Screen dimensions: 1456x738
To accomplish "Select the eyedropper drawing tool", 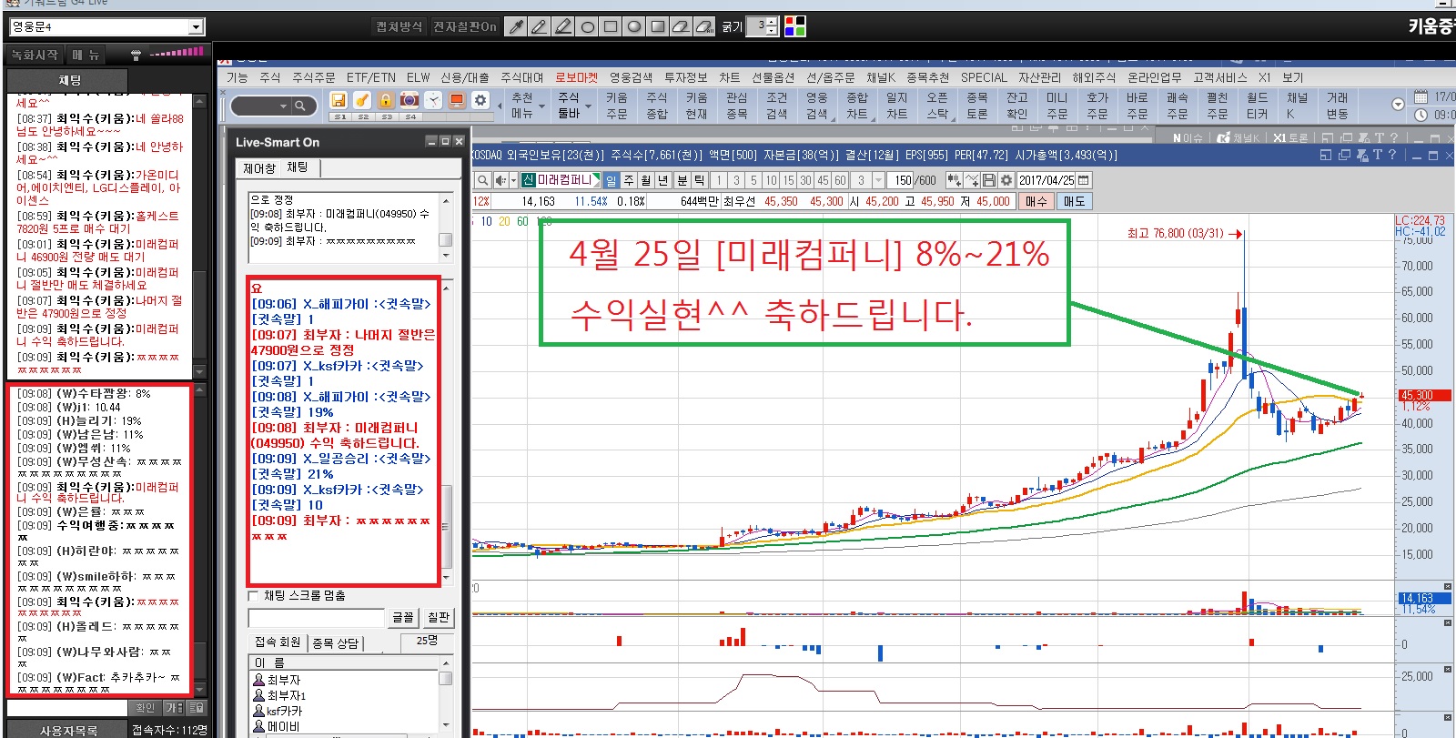I will 516,27.
